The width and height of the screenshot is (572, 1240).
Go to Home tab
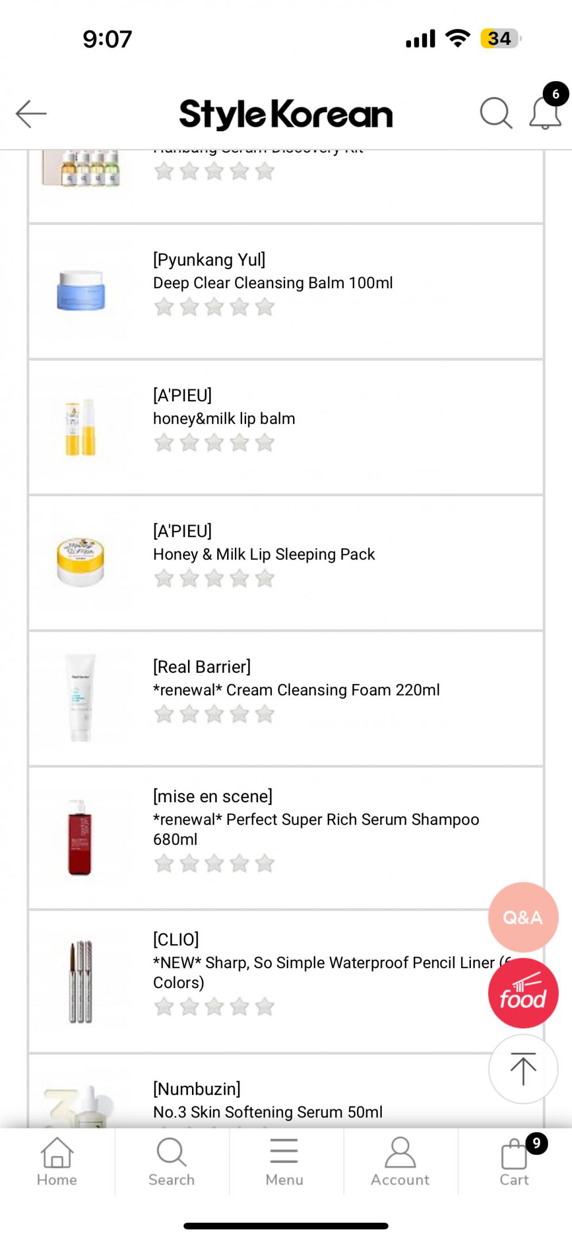[x=57, y=1162]
